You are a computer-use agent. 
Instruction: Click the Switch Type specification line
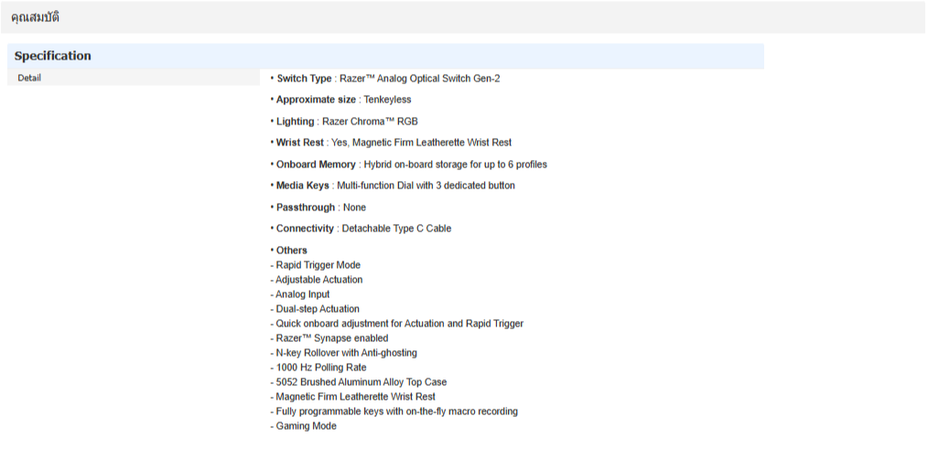pos(385,79)
